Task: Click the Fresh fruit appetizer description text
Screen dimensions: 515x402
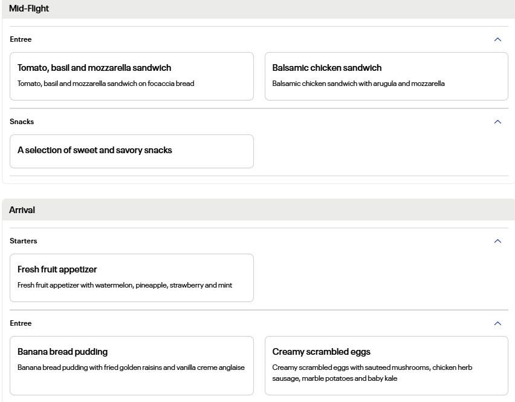Action: click(125, 285)
